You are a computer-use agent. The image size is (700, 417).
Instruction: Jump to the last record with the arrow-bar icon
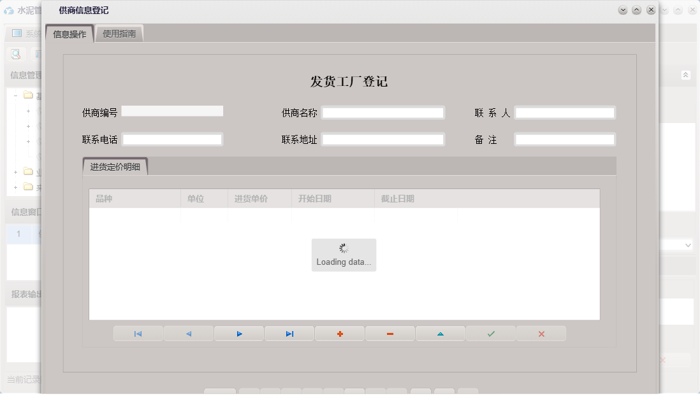point(289,333)
